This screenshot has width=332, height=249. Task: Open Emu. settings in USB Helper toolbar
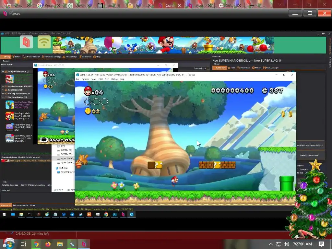click(x=70, y=57)
